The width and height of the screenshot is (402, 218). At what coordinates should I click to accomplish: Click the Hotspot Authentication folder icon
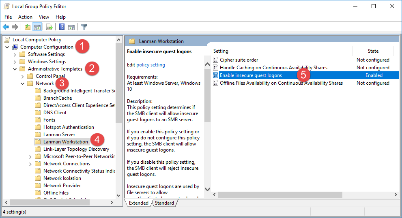point(38,127)
